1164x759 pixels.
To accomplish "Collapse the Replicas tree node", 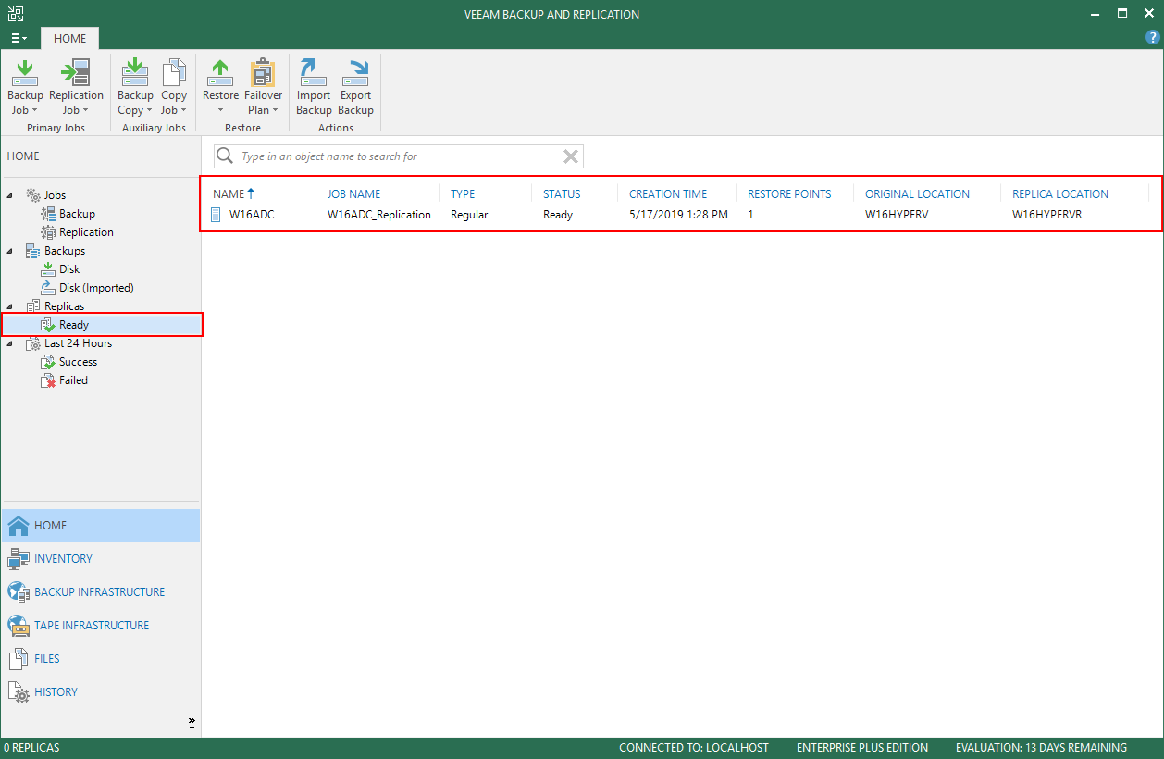I will click(x=10, y=306).
